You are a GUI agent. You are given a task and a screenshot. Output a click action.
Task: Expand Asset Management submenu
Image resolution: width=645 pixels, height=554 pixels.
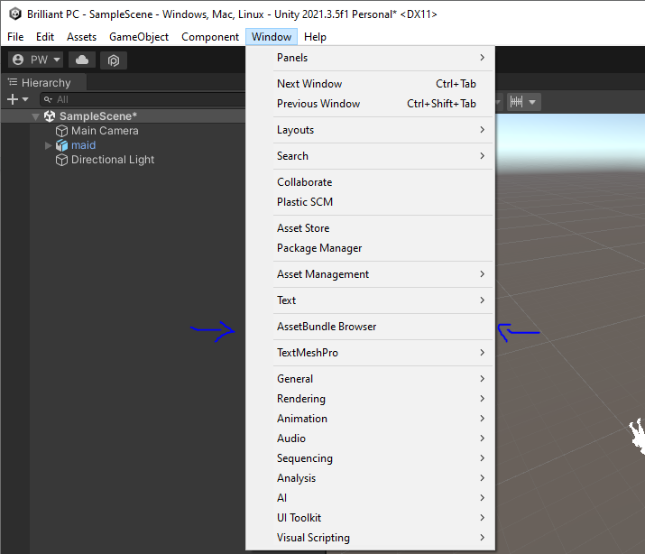pos(370,274)
